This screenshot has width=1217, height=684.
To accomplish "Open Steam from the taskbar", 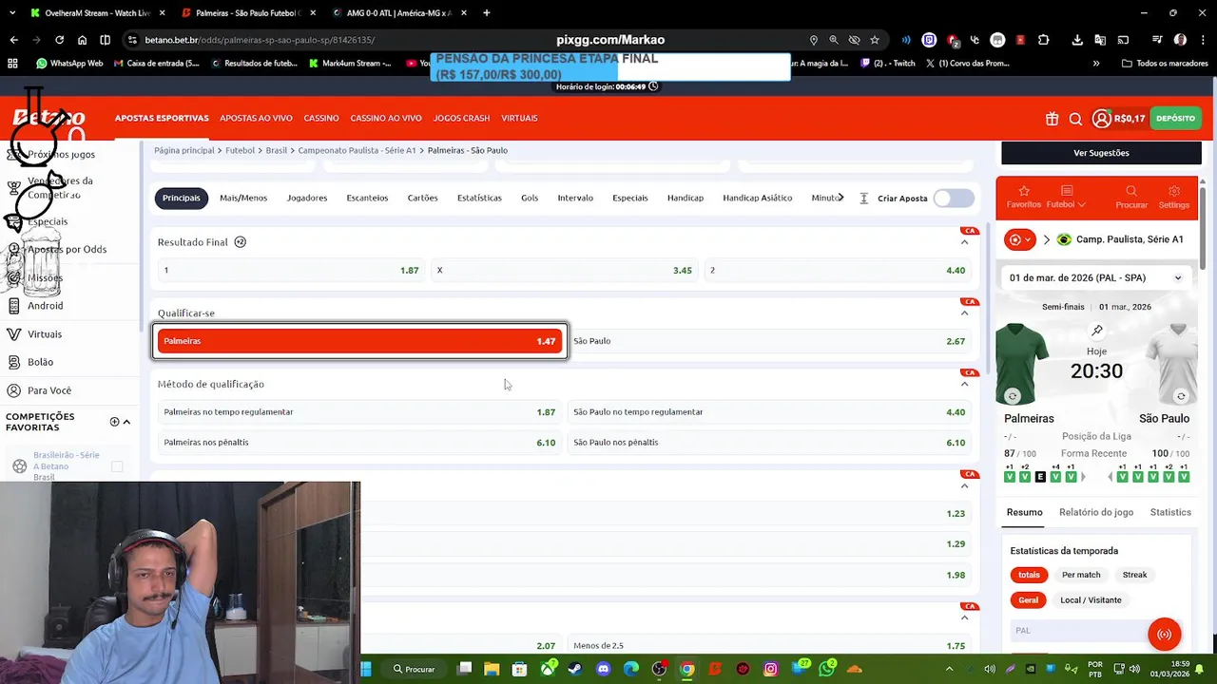I will pos(574,670).
